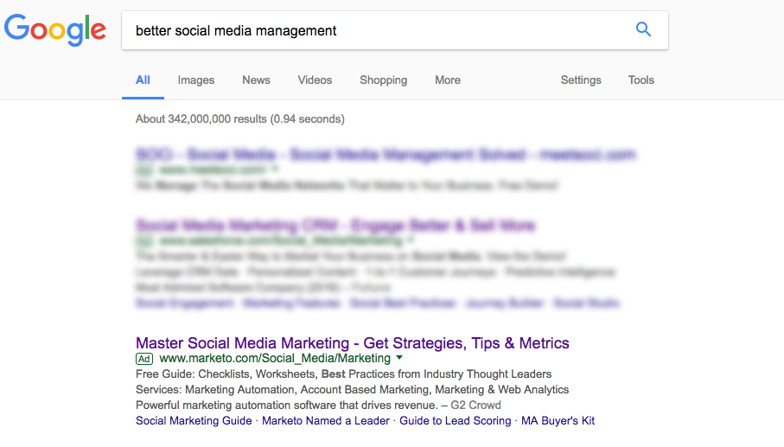Show the search Tools options
The image size is (784, 447).
641,80
